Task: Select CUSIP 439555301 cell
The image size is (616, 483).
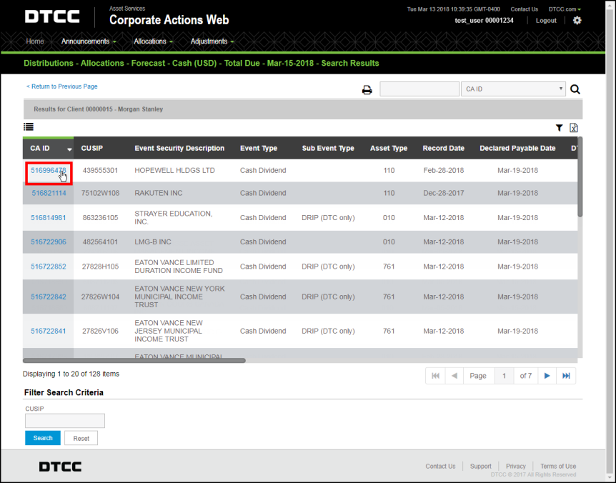Action: [100, 171]
